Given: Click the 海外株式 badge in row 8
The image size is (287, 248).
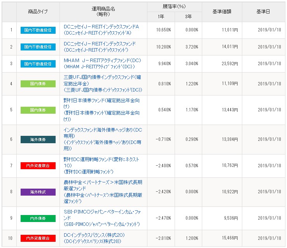Looking at the screenshot, I should (x=38, y=192).
